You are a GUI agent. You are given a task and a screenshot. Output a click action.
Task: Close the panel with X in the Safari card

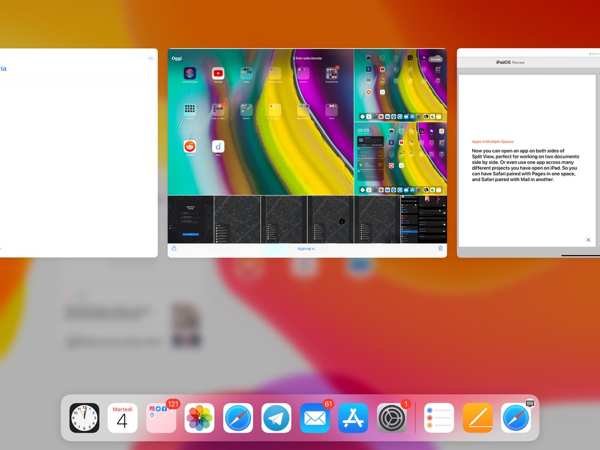tap(588, 240)
